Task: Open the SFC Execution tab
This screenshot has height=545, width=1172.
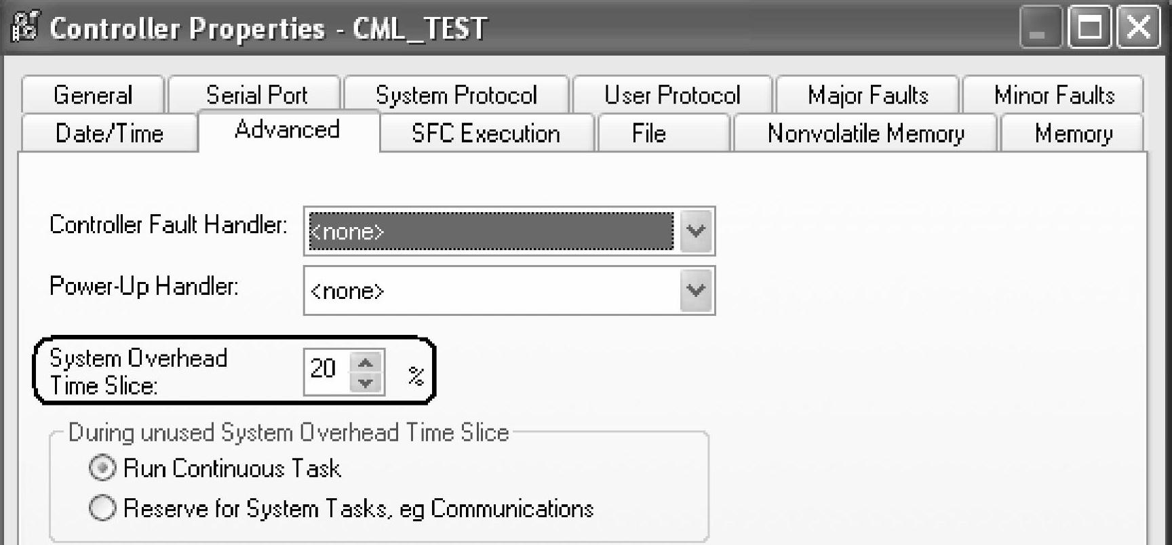Action: click(x=486, y=134)
